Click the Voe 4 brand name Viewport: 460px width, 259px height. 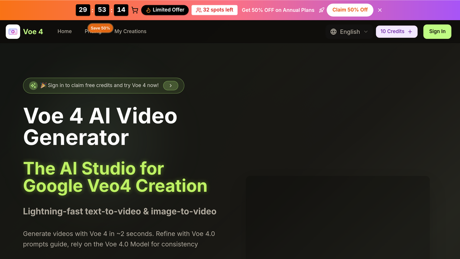(33, 32)
